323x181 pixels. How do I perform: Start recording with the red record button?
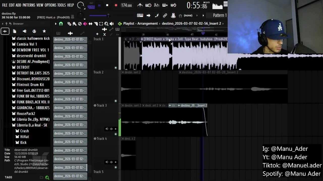pyautogui.click(x=116, y=5)
